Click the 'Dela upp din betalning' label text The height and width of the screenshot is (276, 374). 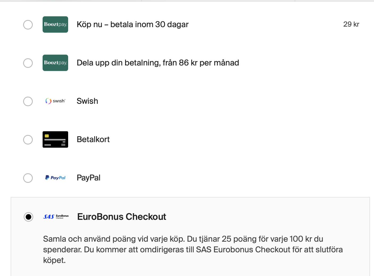158,63
